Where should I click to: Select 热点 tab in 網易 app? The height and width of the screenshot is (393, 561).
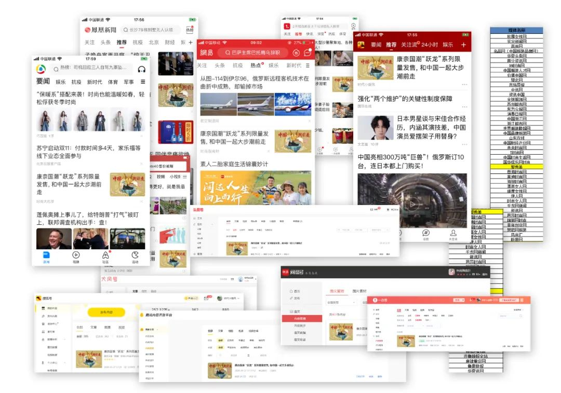tap(256, 65)
